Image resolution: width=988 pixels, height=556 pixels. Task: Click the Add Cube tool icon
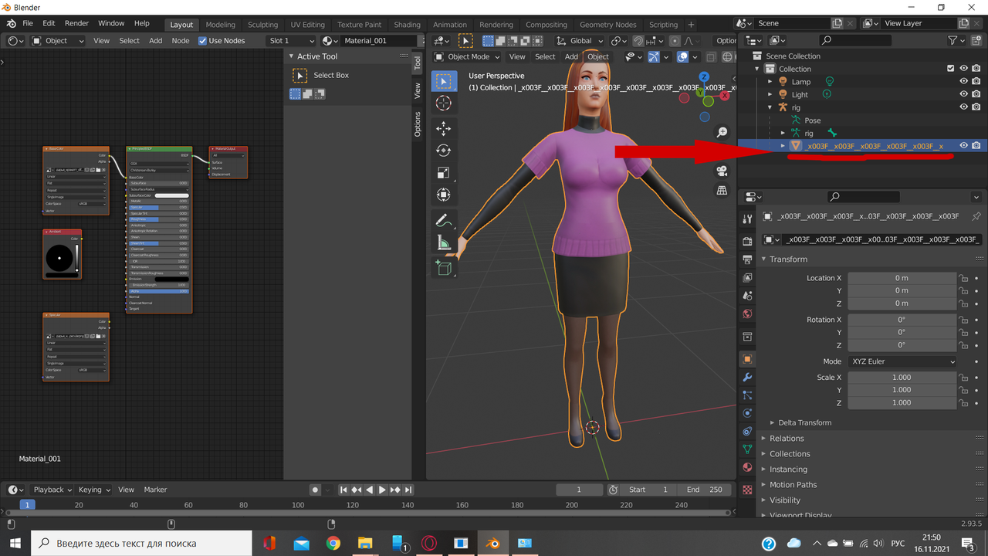tap(443, 268)
